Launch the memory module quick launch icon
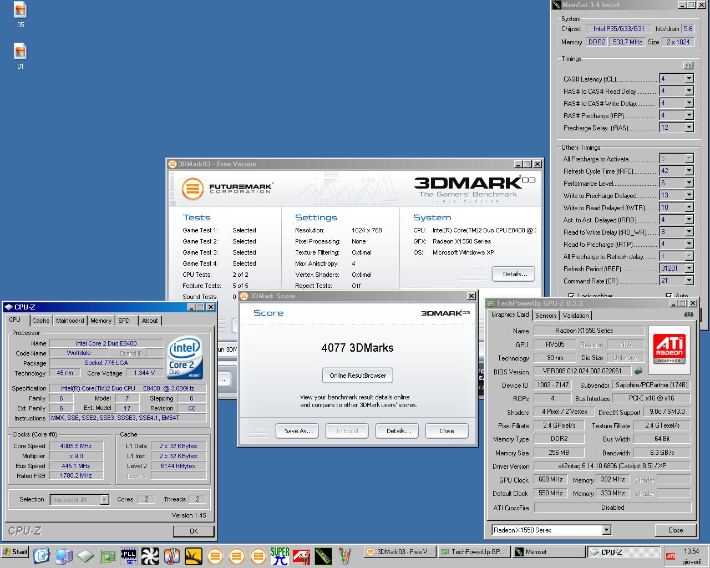 pyautogui.click(x=323, y=556)
